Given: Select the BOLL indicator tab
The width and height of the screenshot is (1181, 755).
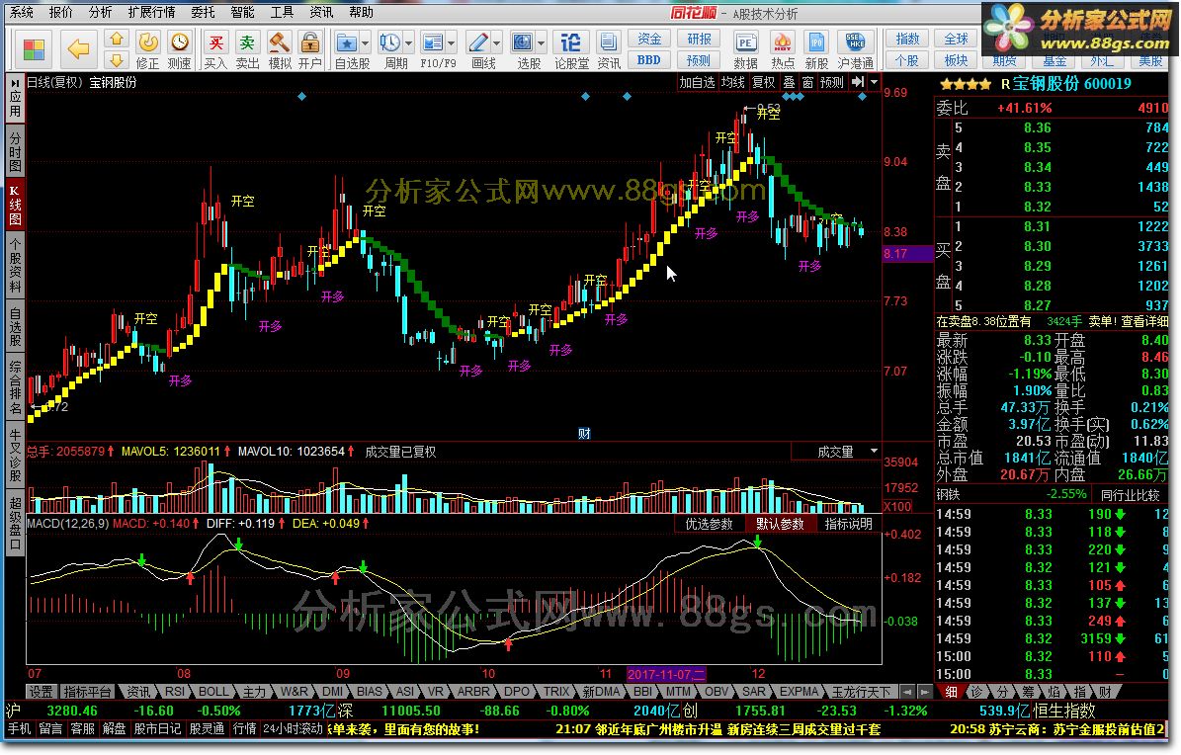Looking at the screenshot, I should [213, 692].
